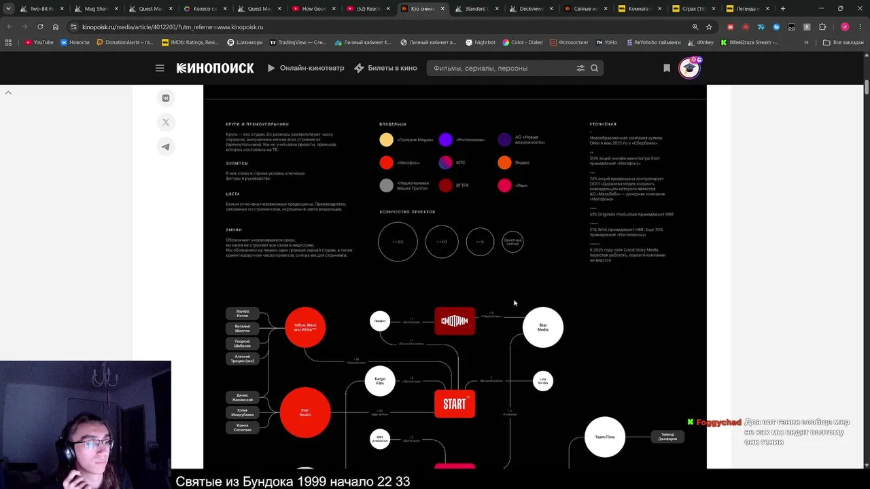Viewport: 870px width, 489px height.
Task: Open the Apps grid in bookmarks bar
Action: coord(8,42)
